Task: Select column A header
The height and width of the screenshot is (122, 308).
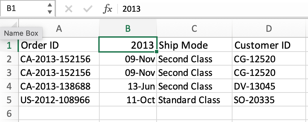Action: (59, 29)
